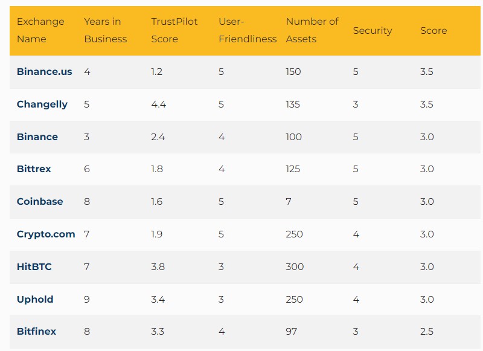Click the Score column header
This screenshot has width=483, height=351.
(433, 30)
